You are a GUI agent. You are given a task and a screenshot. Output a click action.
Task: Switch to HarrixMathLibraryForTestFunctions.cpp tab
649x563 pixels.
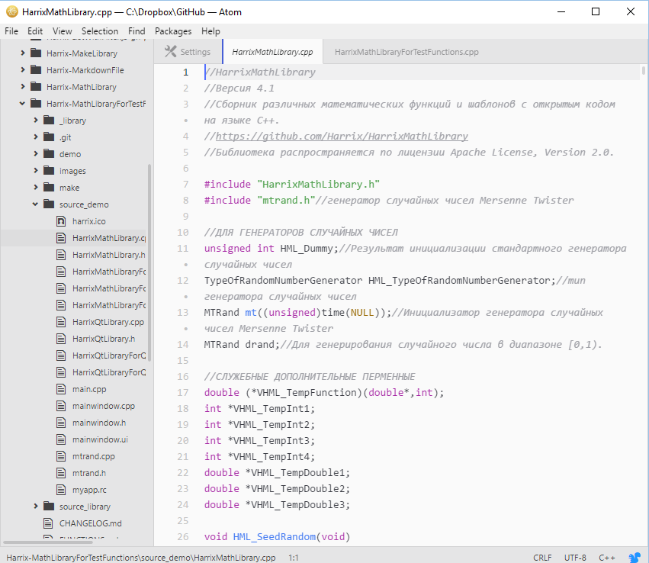coord(406,52)
